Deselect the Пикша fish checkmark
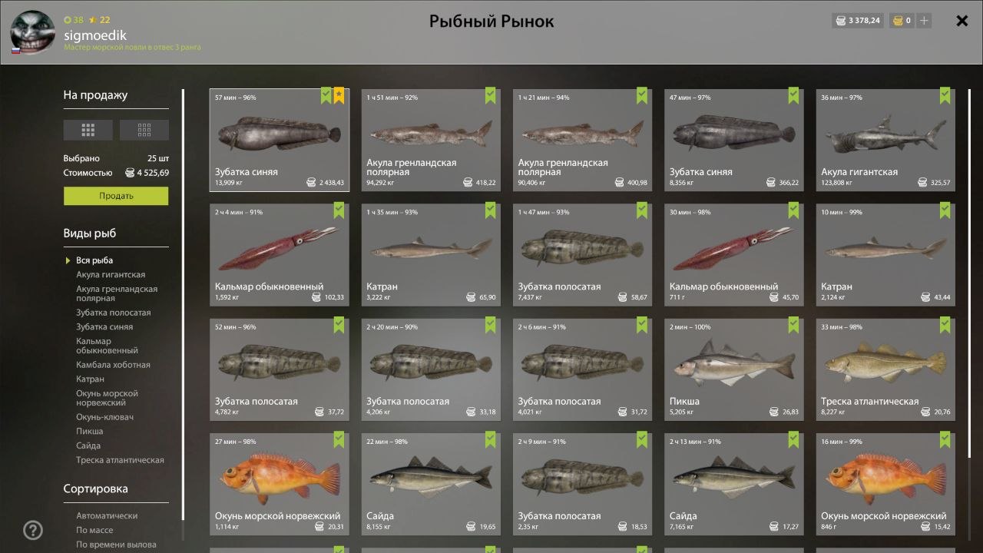 pos(793,325)
